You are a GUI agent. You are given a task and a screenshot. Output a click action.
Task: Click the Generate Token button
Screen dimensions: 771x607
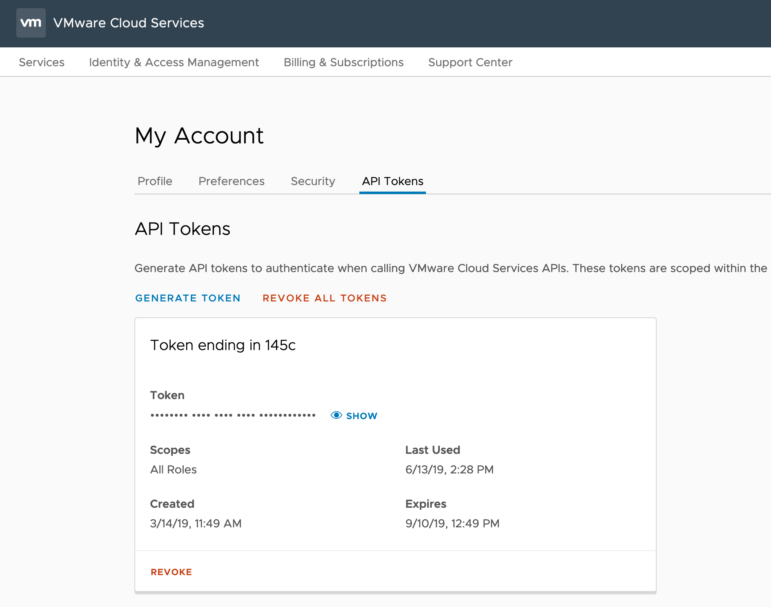point(188,298)
